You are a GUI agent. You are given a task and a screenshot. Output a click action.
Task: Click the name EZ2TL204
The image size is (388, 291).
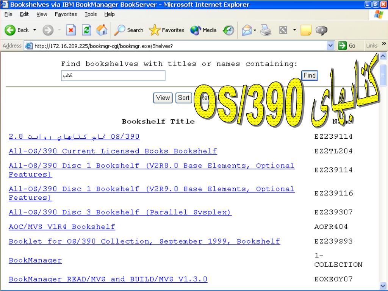(333, 151)
